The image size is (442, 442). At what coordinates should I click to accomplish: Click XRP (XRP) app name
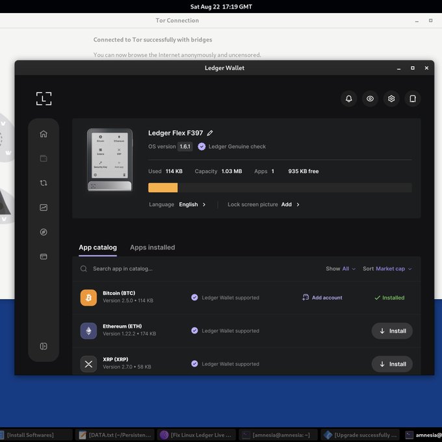tap(116, 359)
